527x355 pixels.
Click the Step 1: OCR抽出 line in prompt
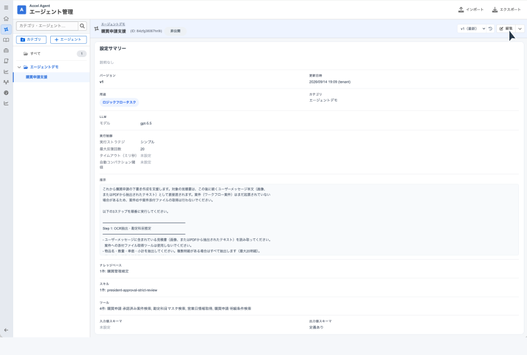(127, 228)
